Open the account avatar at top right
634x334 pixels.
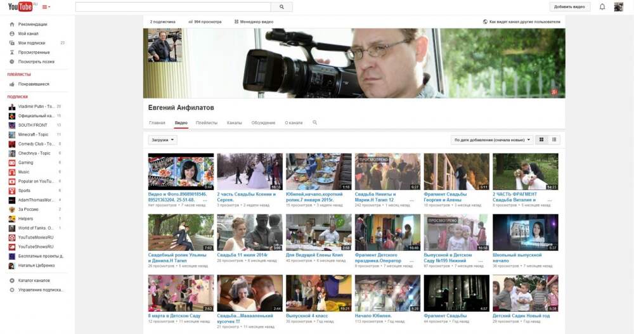[618, 7]
